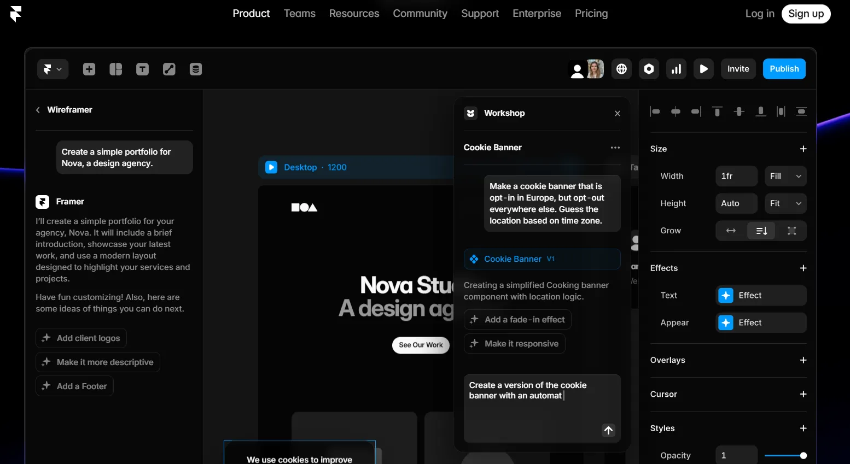Click the globe localization icon
This screenshot has width=850, height=464.
coord(621,69)
